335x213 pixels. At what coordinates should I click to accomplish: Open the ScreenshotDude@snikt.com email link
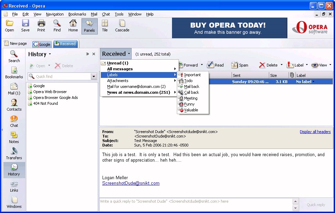tap(131, 183)
